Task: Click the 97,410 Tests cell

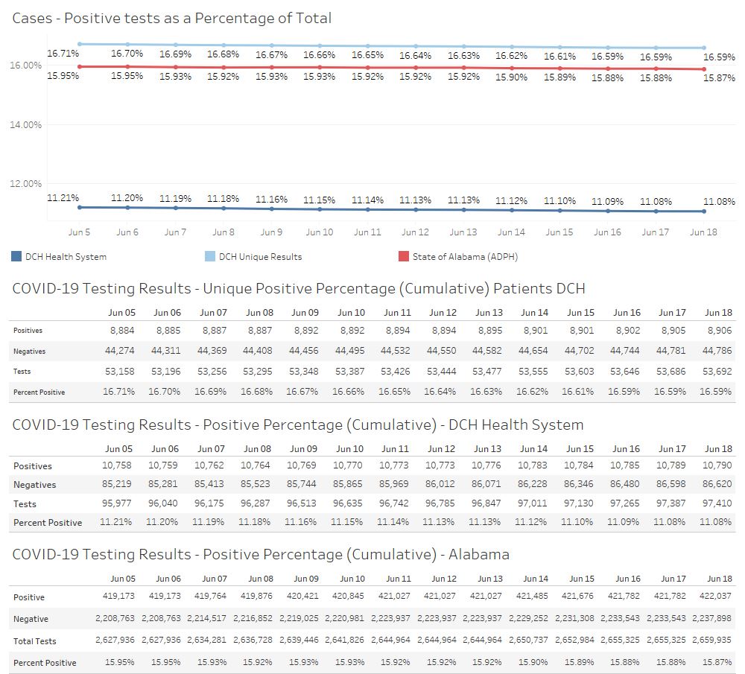Action: pos(717,503)
